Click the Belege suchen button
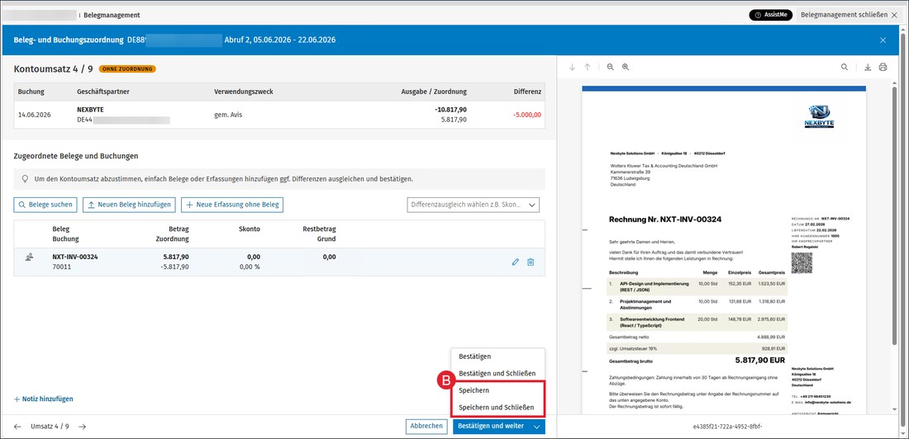This screenshot has height=439, width=909. [x=45, y=205]
